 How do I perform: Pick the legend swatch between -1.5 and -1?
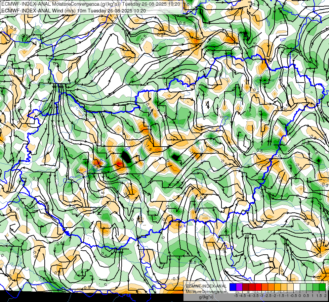click(284, 287)
